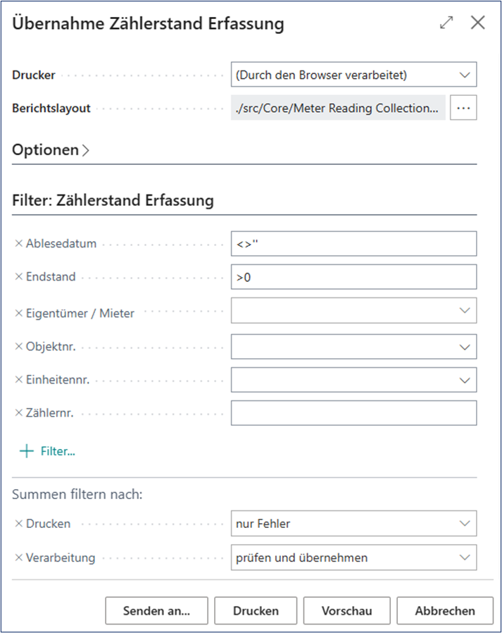Screen dimensions: 502x633
Task: Open the Drucken 'nur Fehler' dropdown
Action: (x=353, y=524)
